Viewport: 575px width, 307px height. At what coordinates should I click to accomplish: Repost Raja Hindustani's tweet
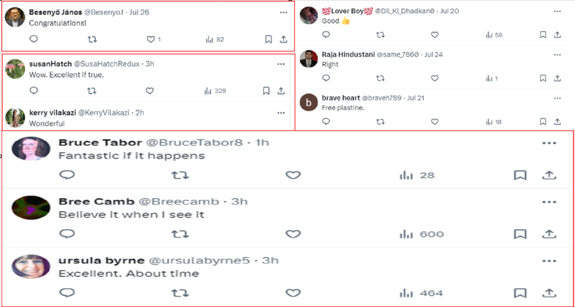(380, 78)
